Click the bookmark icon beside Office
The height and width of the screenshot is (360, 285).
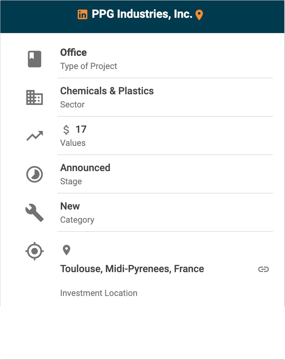(x=34, y=59)
